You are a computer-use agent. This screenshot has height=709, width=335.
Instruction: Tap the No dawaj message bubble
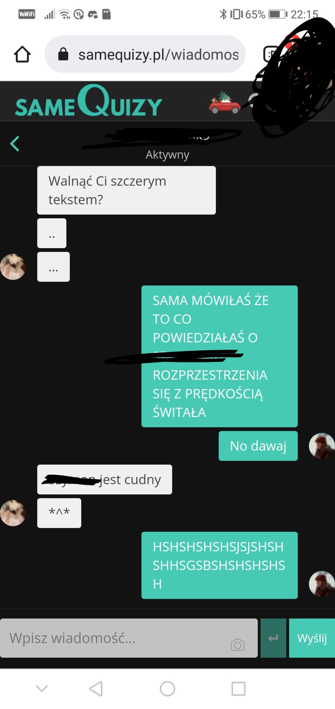pos(258,446)
